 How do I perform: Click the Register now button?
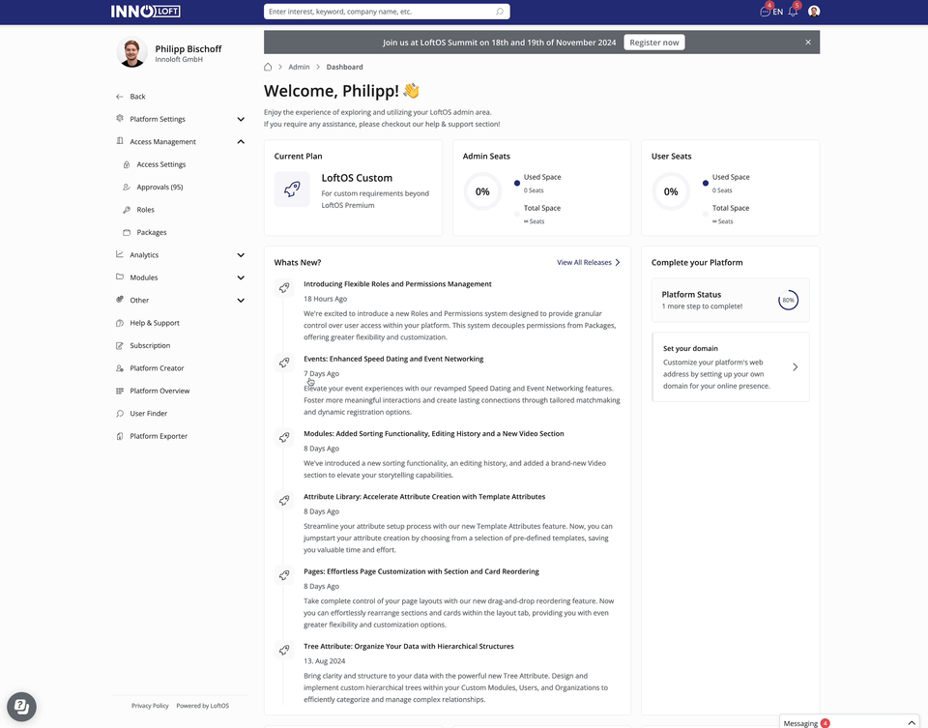click(x=653, y=43)
